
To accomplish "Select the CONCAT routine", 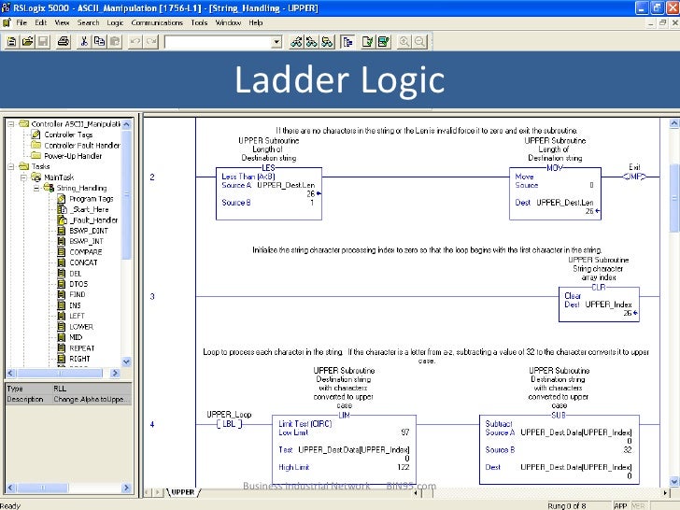I will (x=83, y=262).
